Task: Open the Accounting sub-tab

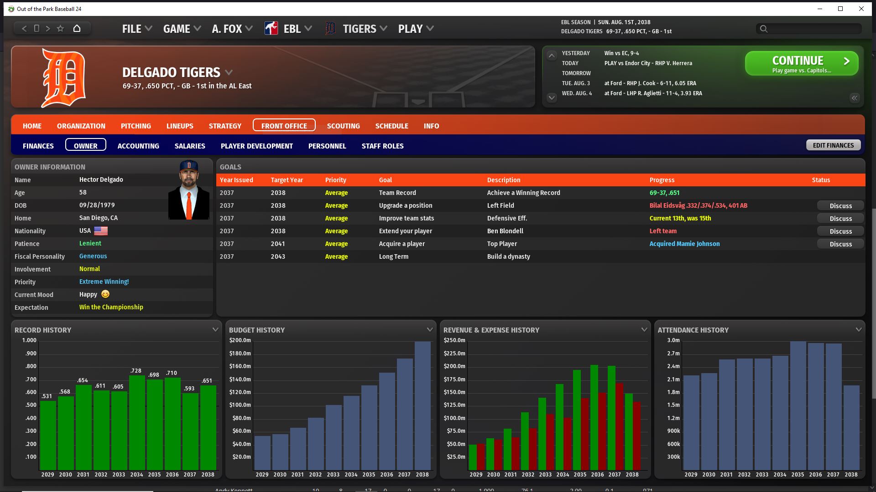Action: (x=138, y=146)
